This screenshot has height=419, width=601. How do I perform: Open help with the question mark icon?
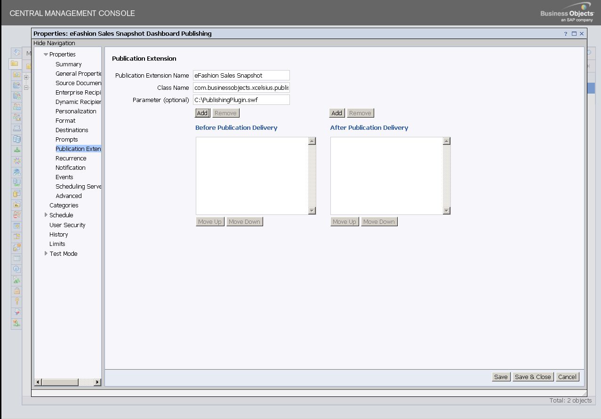point(566,34)
